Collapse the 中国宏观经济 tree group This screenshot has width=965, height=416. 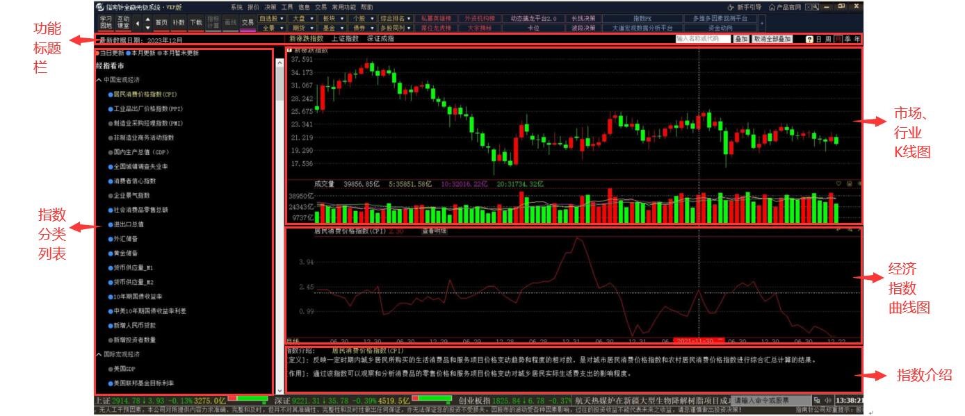[99, 80]
